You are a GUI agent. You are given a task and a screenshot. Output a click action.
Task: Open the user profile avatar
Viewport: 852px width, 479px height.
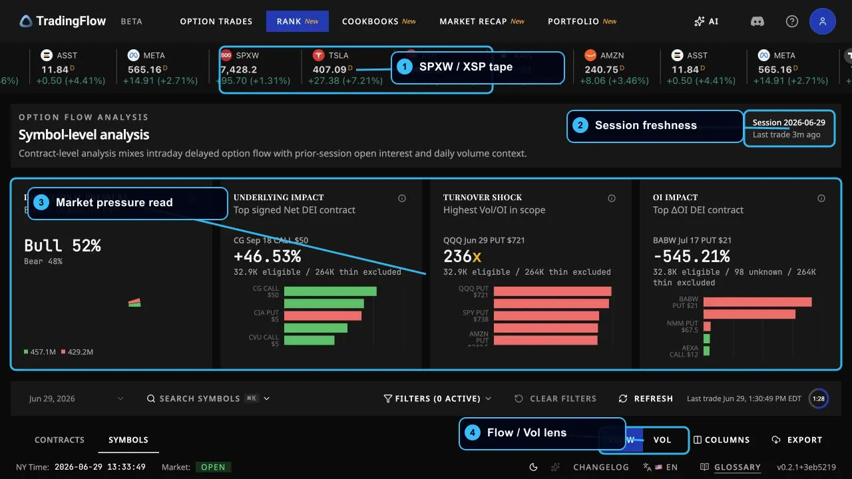[x=823, y=21]
